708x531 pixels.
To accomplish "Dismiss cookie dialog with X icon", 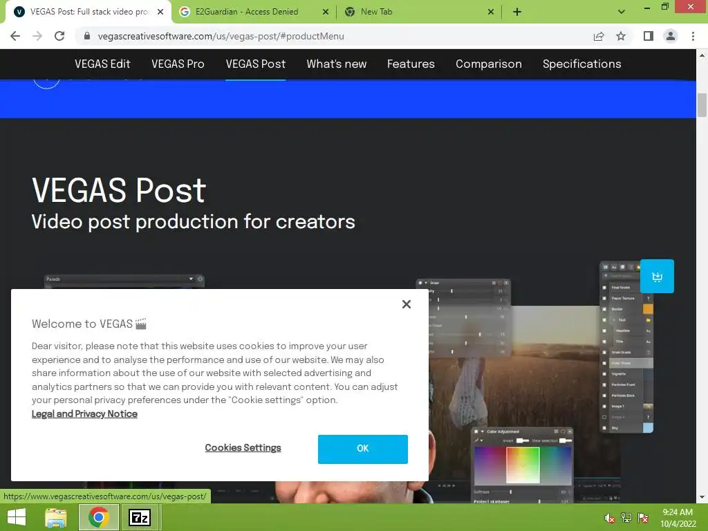I will [407, 304].
